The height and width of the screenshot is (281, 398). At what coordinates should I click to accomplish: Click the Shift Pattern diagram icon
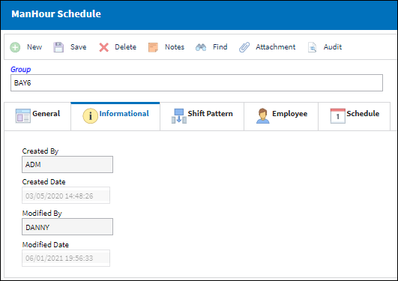(179, 116)
